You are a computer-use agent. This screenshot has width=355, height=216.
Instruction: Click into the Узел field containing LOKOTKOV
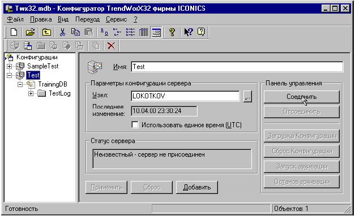click(185, 96)
